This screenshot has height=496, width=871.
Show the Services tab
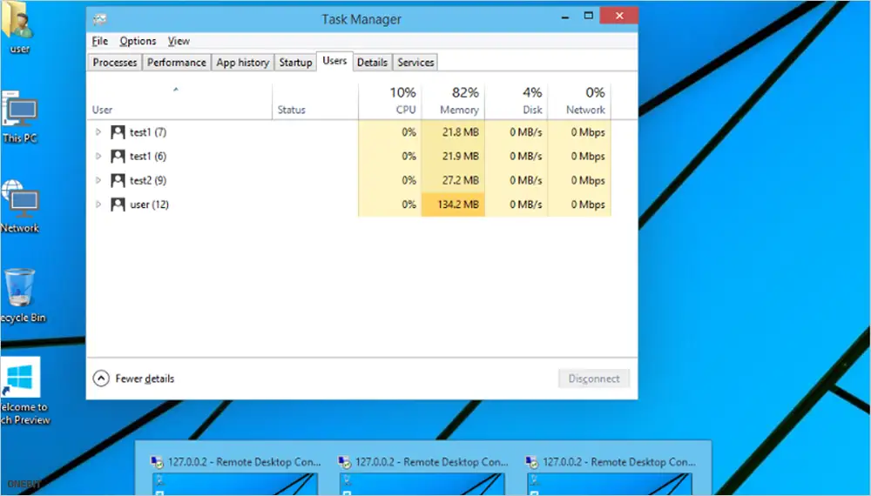(415, 63)
